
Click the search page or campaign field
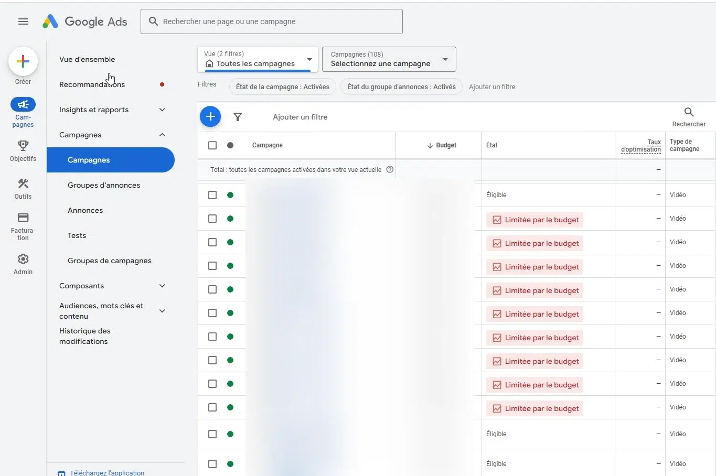(272, 21)
